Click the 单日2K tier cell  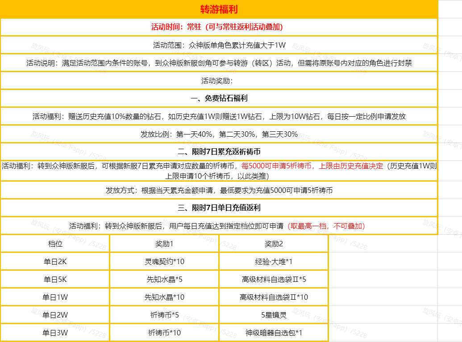pos(55,261)
